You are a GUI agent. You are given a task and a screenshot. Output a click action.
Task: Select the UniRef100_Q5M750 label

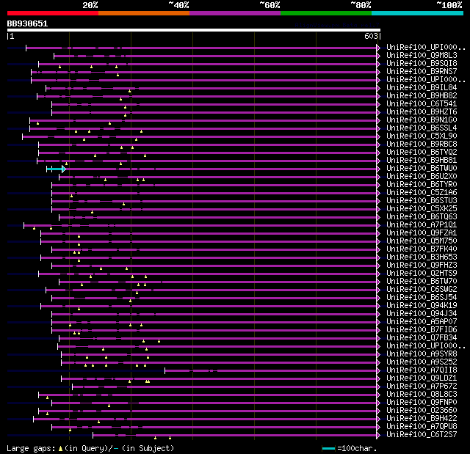tap(422, 241)
